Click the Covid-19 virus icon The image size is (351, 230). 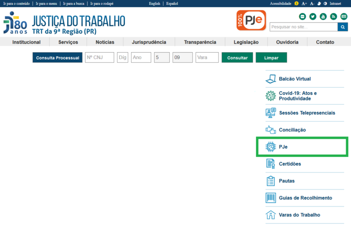[x=271, y=96]
